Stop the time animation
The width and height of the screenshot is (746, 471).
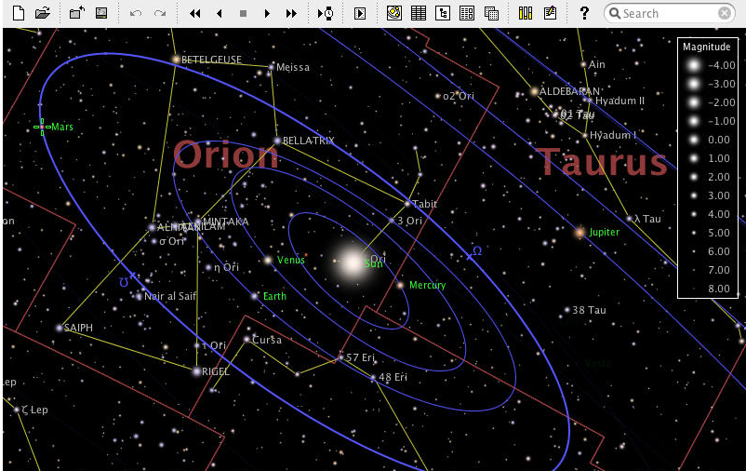coord(243,13)
